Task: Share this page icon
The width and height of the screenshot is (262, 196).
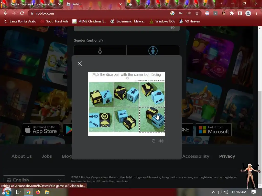Action: (x=189, y=13)
